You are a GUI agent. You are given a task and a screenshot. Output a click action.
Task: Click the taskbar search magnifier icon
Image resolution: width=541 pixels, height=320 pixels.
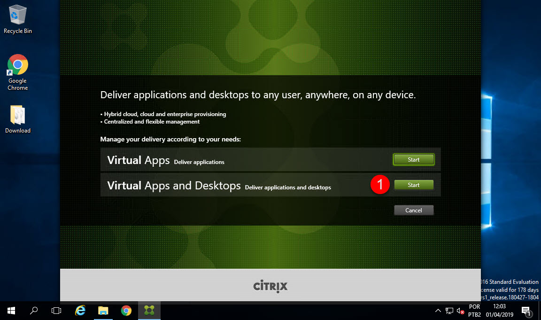click(34, 311)
